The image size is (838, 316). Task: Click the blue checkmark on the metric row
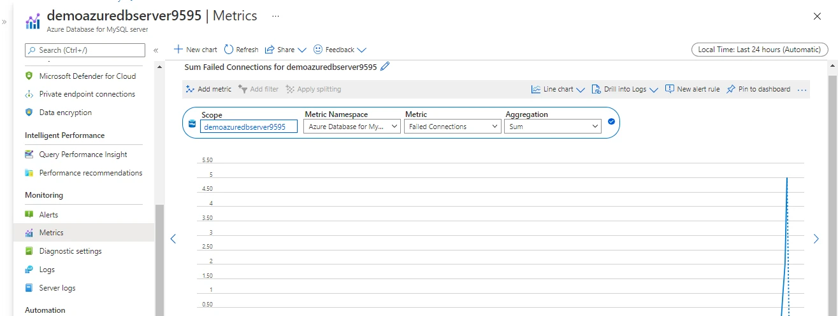611,121
